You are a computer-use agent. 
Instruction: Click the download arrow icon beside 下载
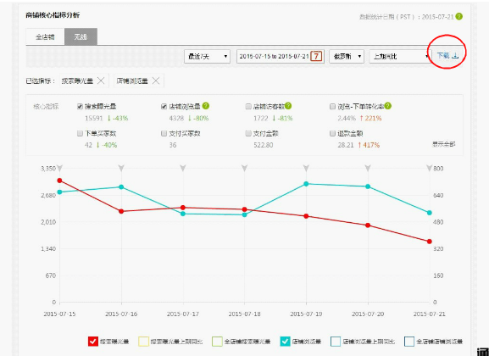click(456, 56)
